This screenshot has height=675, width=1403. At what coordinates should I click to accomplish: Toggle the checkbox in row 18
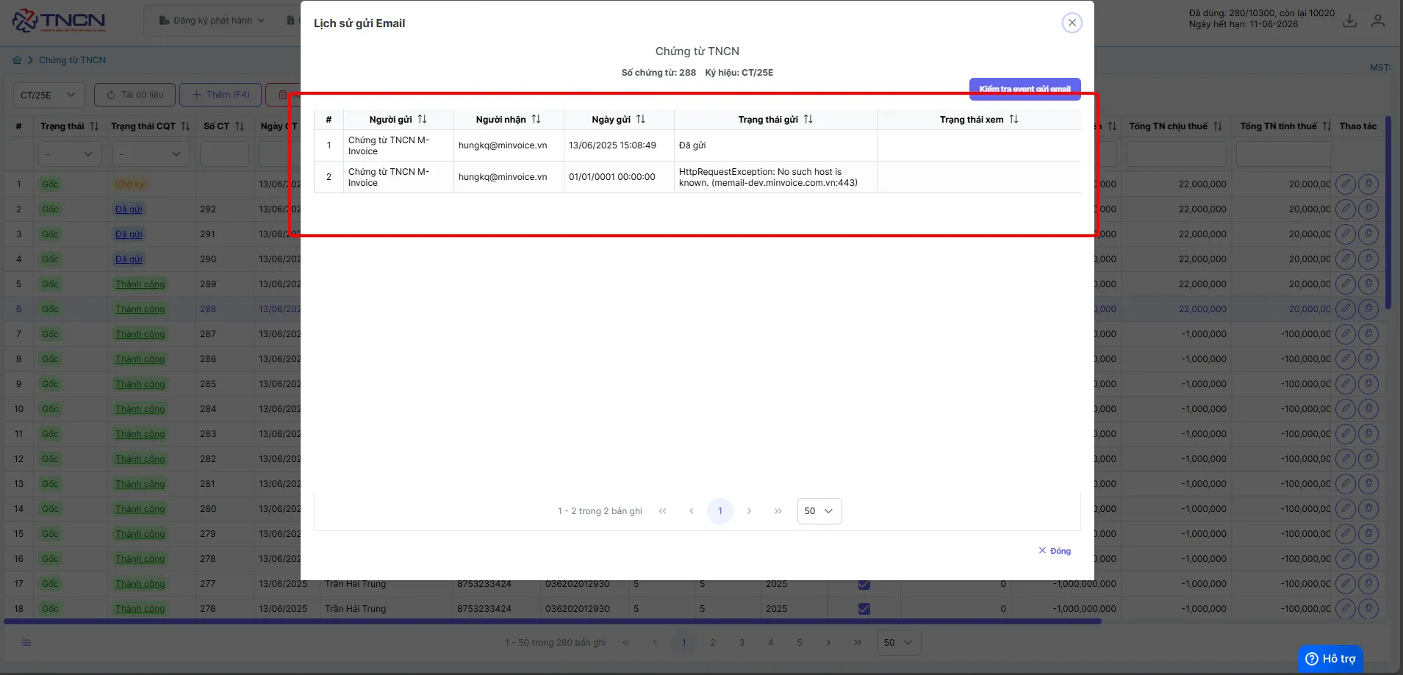tap(864, 609)
